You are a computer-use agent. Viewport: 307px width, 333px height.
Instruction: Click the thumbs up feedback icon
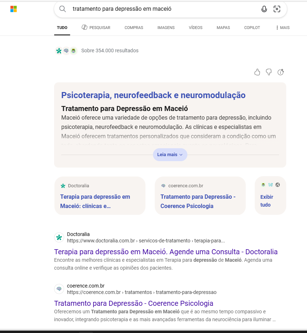(x=257, y=72)
